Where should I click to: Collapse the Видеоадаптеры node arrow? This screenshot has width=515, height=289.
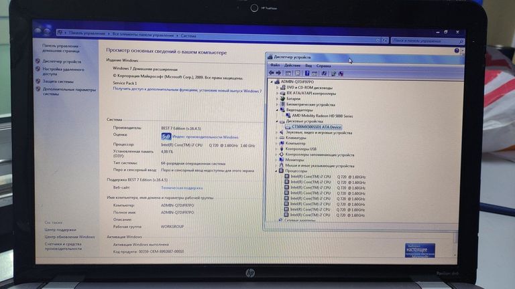(x=277, y=110)
